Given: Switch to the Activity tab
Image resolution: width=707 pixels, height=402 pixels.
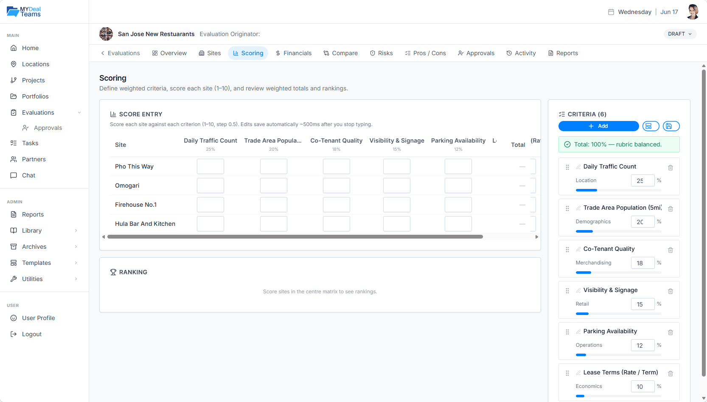Looking at the screenshot, I should pyautogui.click(x=521, y=53).
